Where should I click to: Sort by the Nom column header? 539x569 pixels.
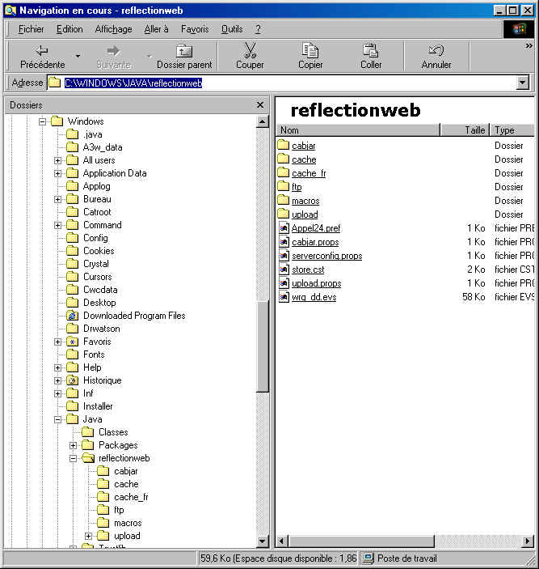(x=358, y=130)
